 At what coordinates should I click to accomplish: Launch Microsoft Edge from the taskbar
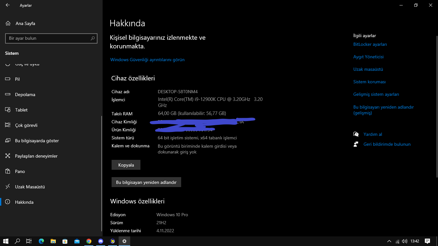pyautogui.click(x=41, y=241)
